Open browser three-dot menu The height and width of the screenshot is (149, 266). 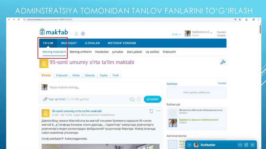pyautogui.click(x=258, y=19)
